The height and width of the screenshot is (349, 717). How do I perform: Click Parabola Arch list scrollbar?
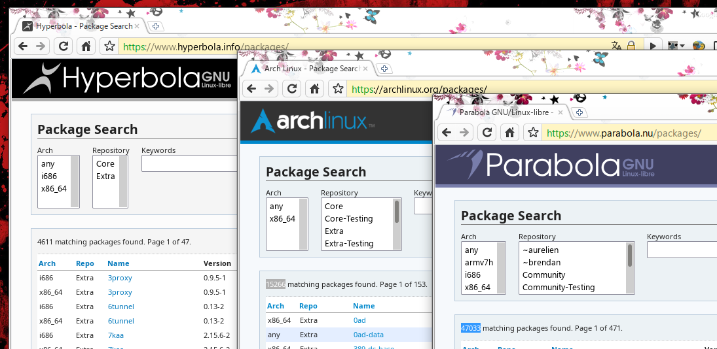tap(501, 268)
